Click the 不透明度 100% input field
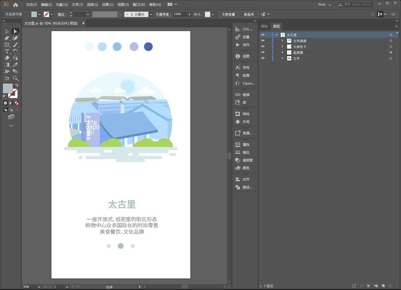This screenshot has height=290, width=401. tap(180, 14)
